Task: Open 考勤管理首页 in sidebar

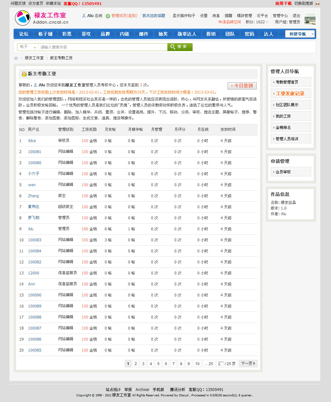Action: click(x=291, y=82)
